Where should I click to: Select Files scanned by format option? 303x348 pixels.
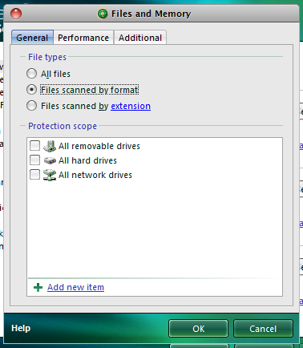31,90
